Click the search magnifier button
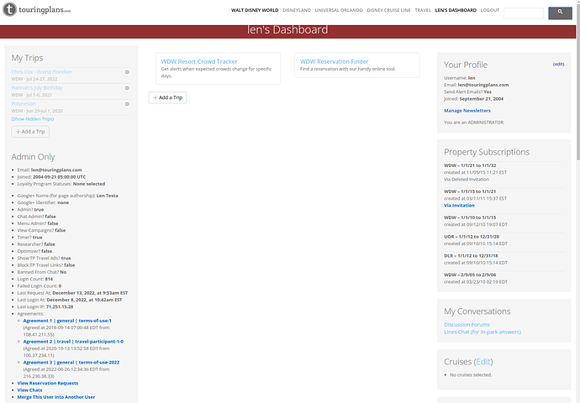The image size is (580, 403). [560, 13]
